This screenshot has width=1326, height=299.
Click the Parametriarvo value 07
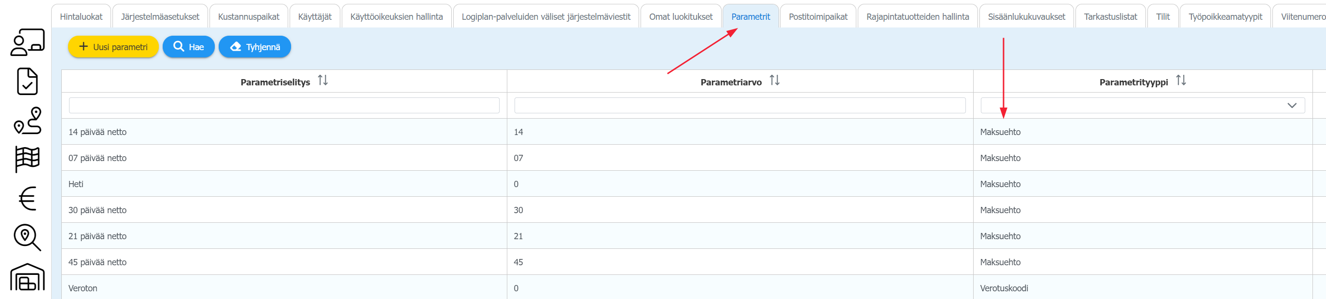click(518, 158)
